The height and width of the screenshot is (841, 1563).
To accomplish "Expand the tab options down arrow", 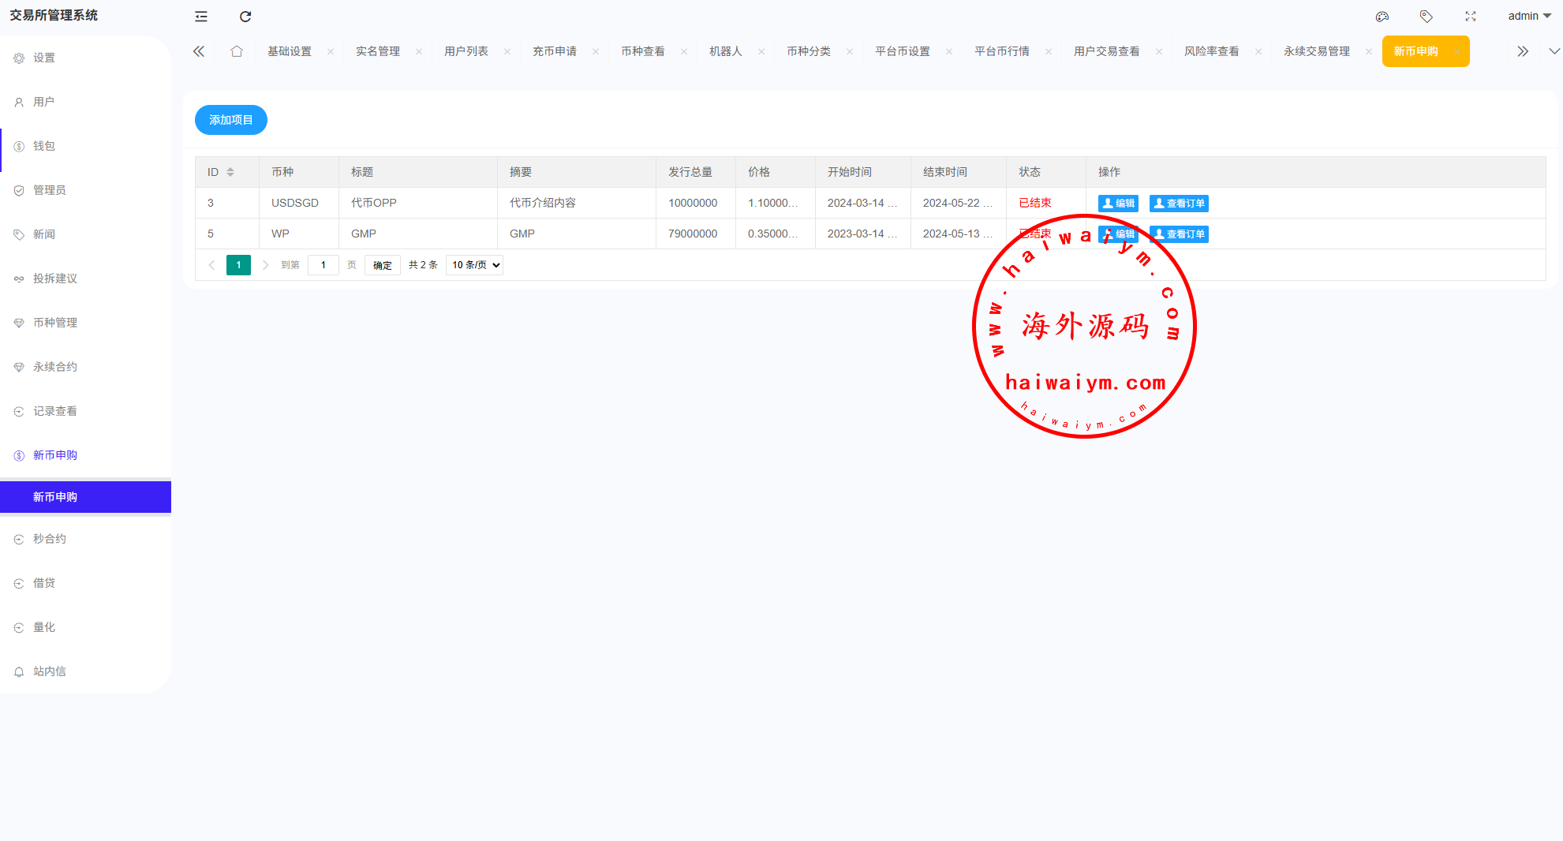I will coord(1554,51).
